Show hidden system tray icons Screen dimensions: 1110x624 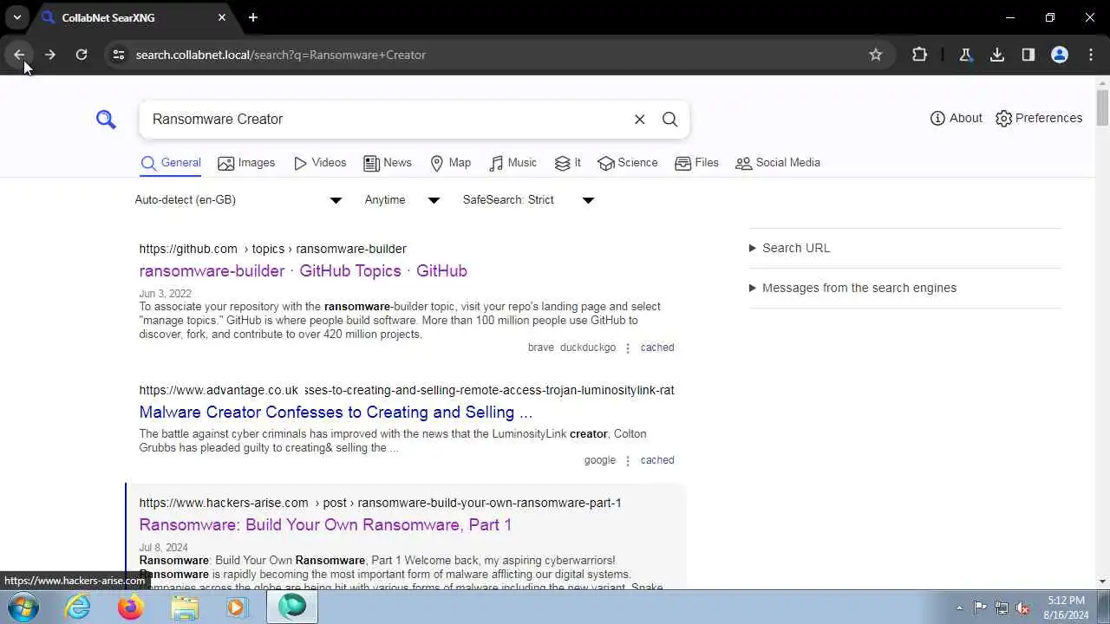pos(959,608)
